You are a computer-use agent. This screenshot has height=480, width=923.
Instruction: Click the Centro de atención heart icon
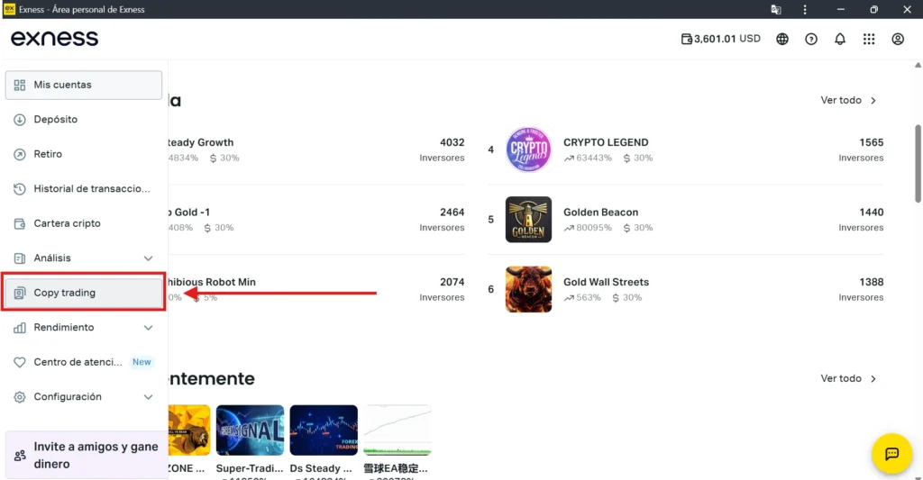click(20, 362)
